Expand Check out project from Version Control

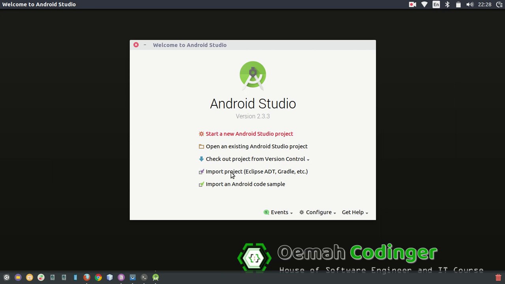[x=254, y=159]
